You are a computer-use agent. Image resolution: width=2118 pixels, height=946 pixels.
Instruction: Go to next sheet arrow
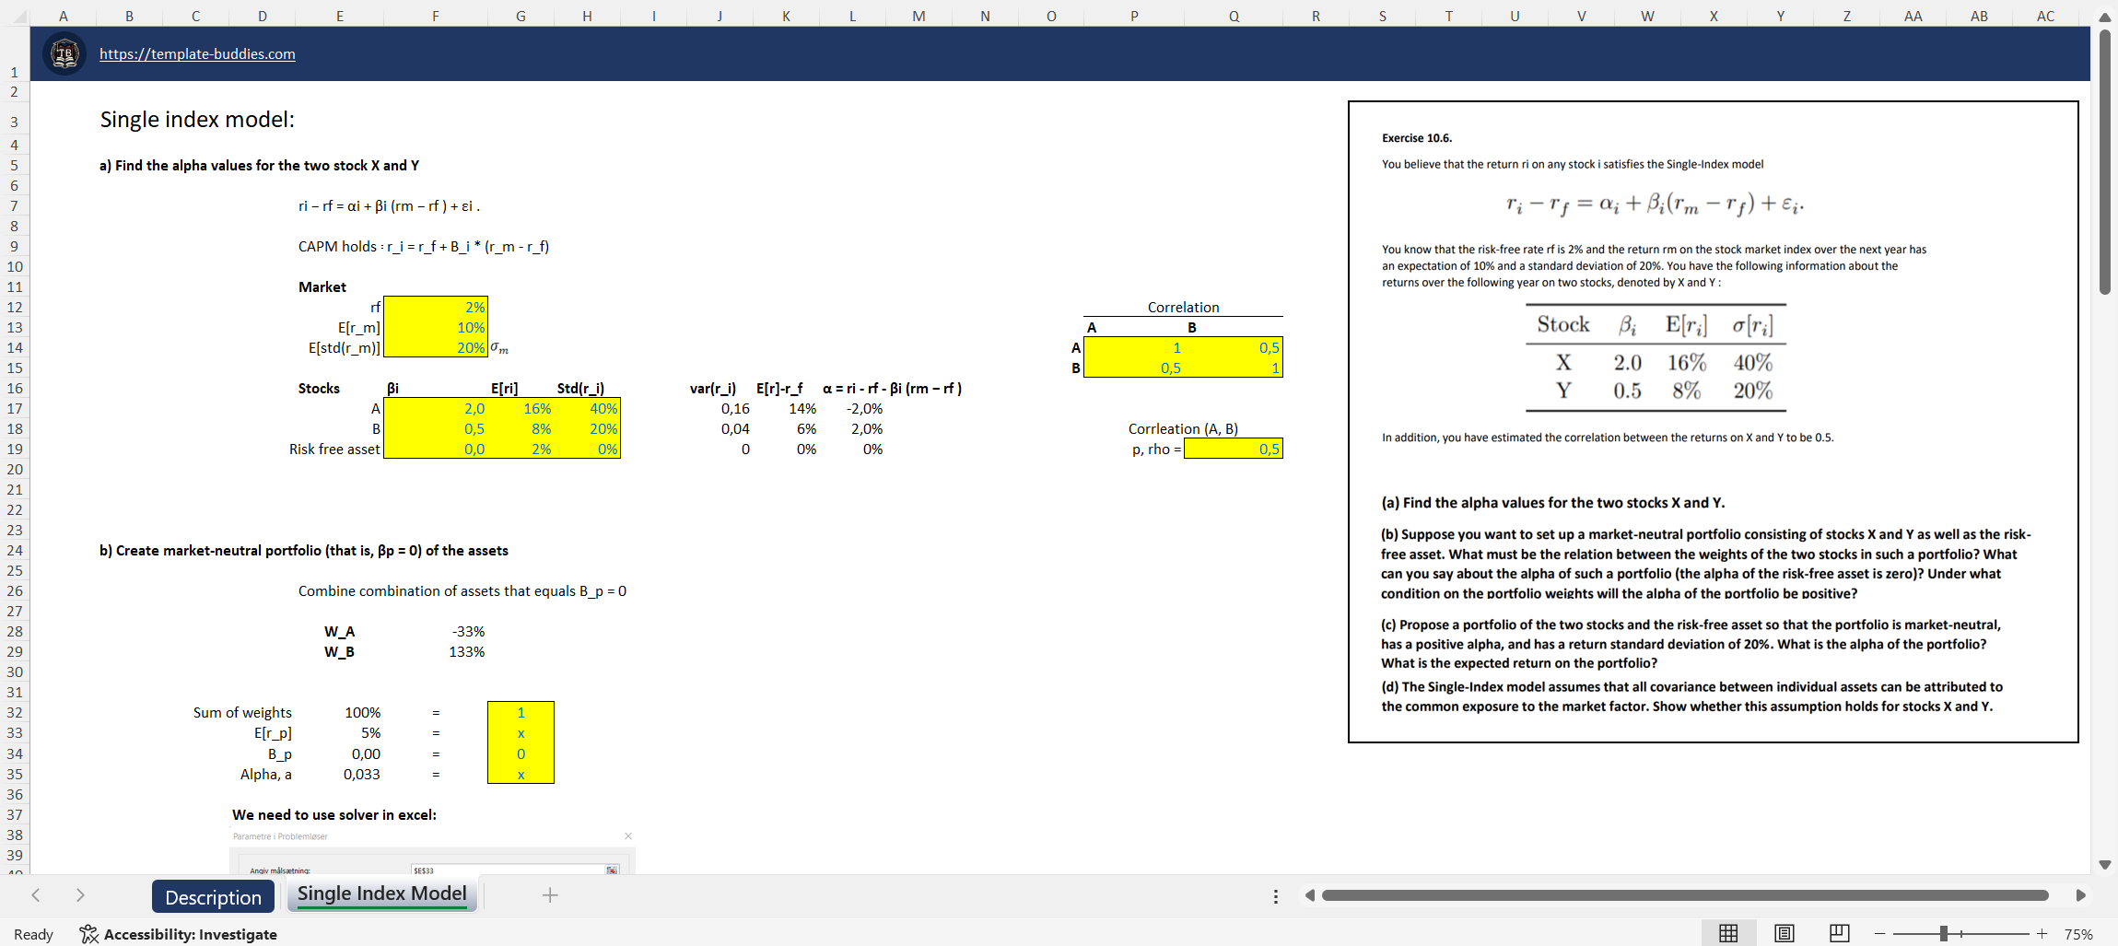coord(80,894)
